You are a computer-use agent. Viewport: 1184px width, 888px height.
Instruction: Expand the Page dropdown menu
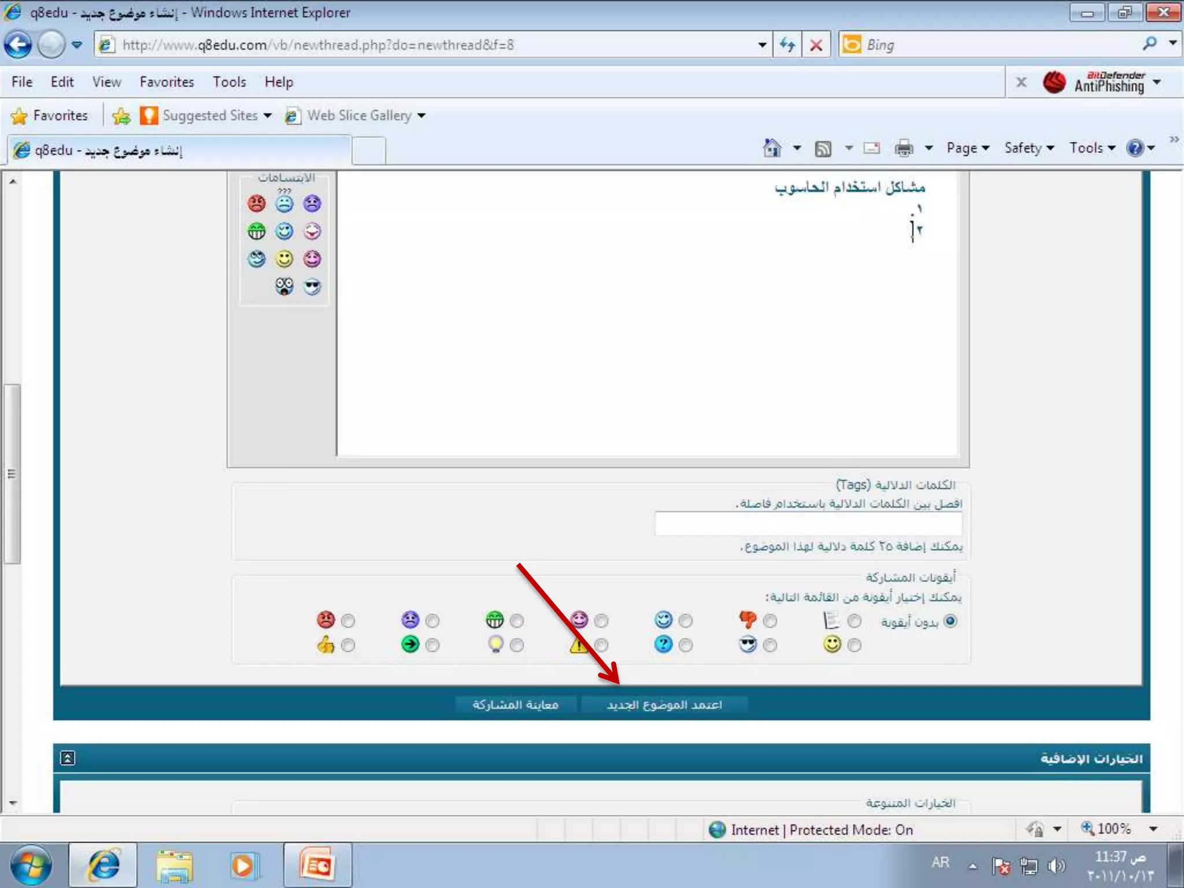tap(967, 148)
